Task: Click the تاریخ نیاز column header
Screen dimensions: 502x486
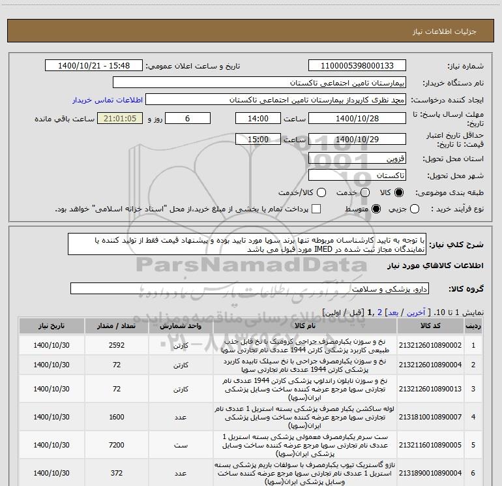Action: [x=52, y=326]
